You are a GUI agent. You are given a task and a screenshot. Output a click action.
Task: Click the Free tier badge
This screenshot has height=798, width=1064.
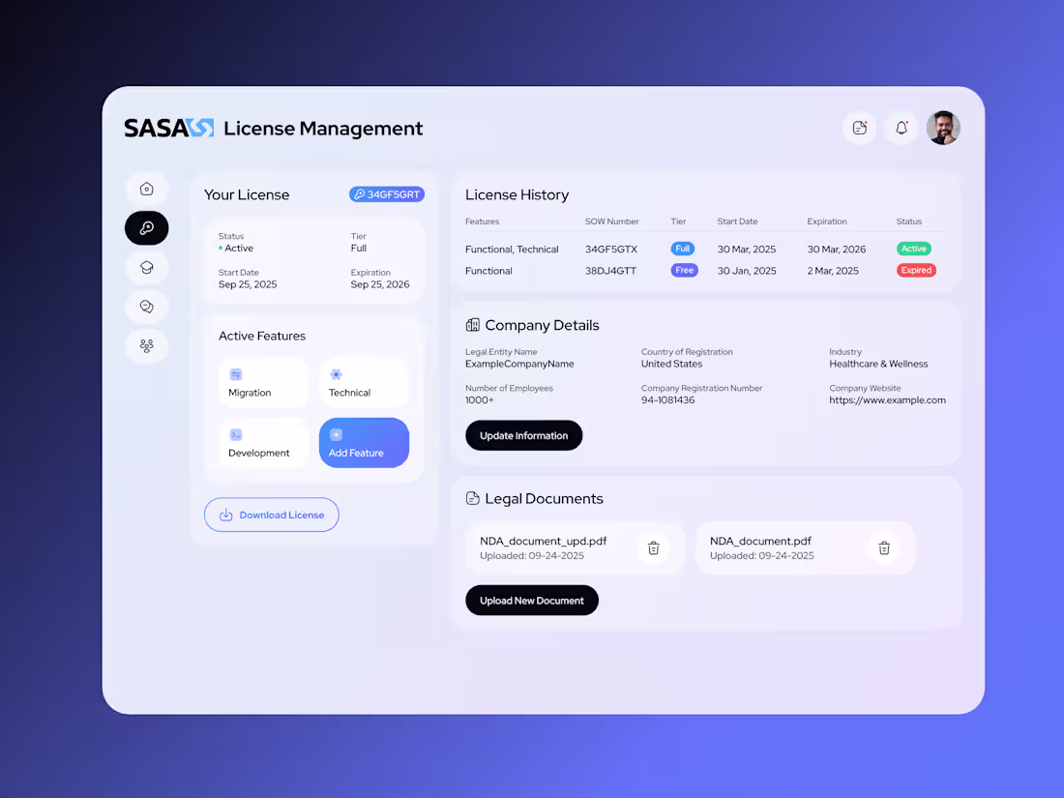[x=684, y=270]
